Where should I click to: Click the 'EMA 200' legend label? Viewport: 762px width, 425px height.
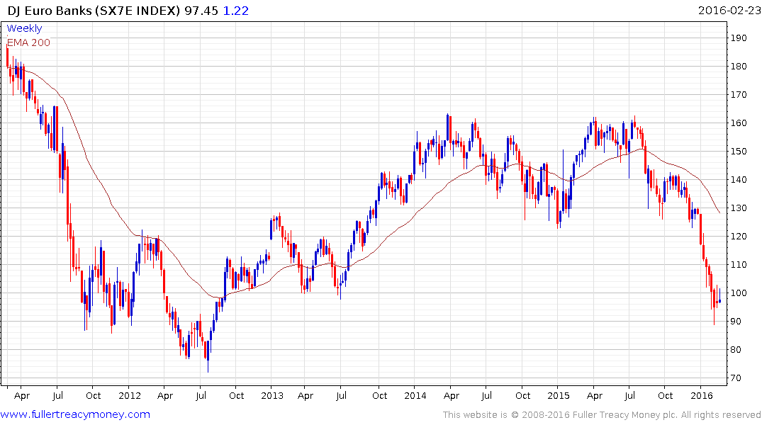pos(28,42)
